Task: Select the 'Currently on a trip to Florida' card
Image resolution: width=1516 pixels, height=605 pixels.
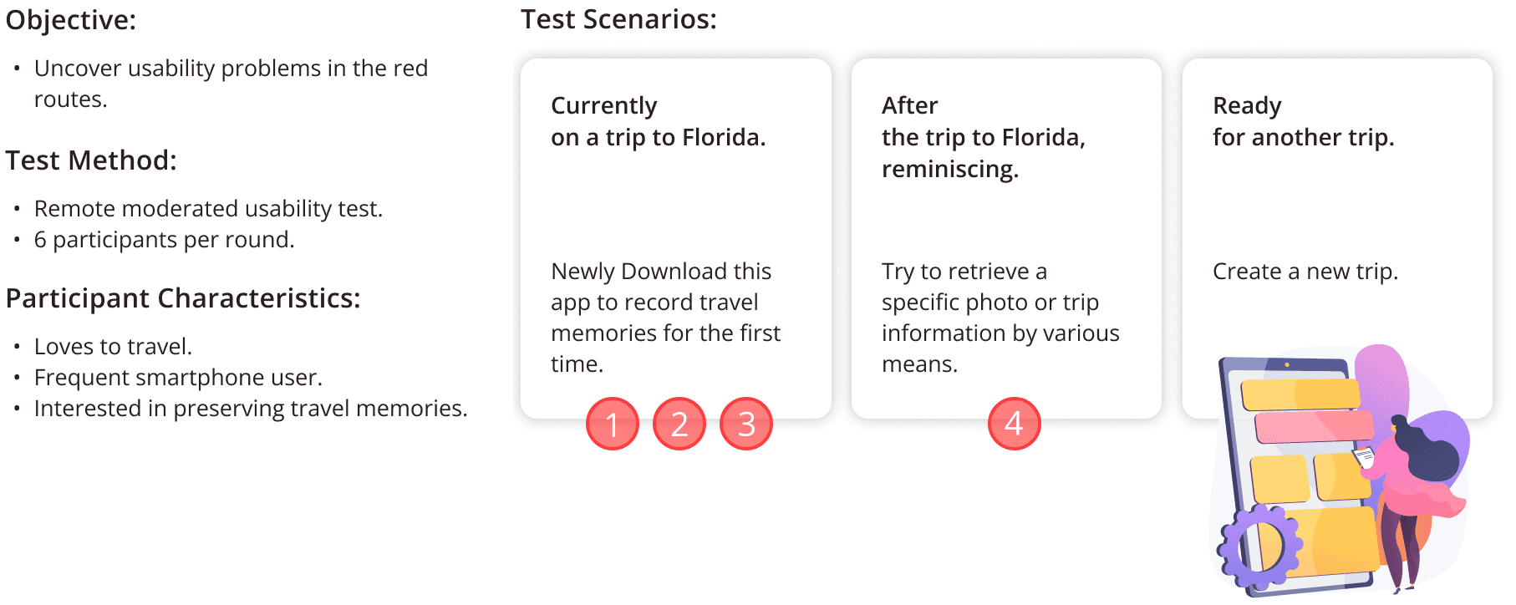Action: [x=676, y=239]
